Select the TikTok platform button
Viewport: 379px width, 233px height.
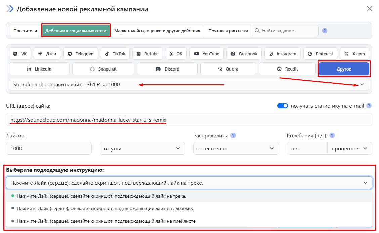[x=115, y=54]
